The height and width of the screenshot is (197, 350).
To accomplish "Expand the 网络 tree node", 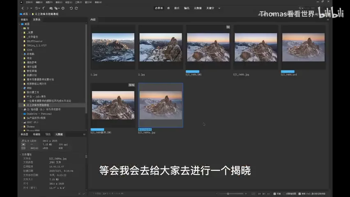I will (x=22, y=88).
